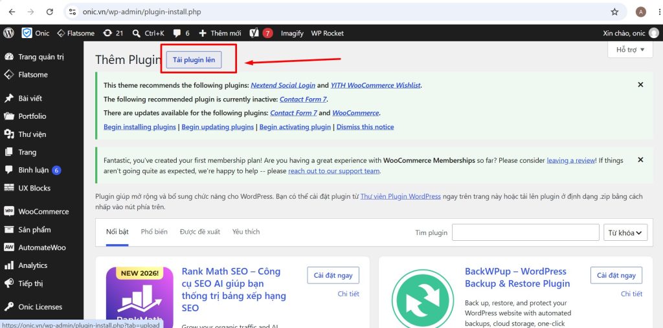This screenshot has width=663, height=328.
Task: Close the WooCommerce Memberships notice
Action: pos(640,159)
